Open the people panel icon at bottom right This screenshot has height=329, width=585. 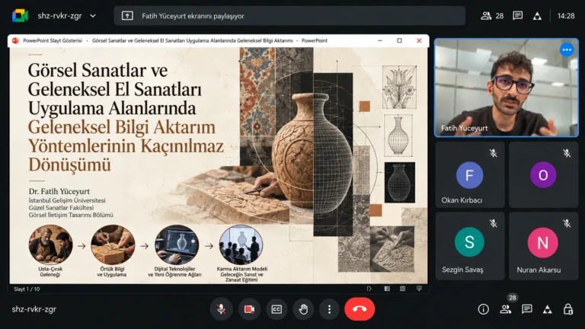click(x=506, y=309)
